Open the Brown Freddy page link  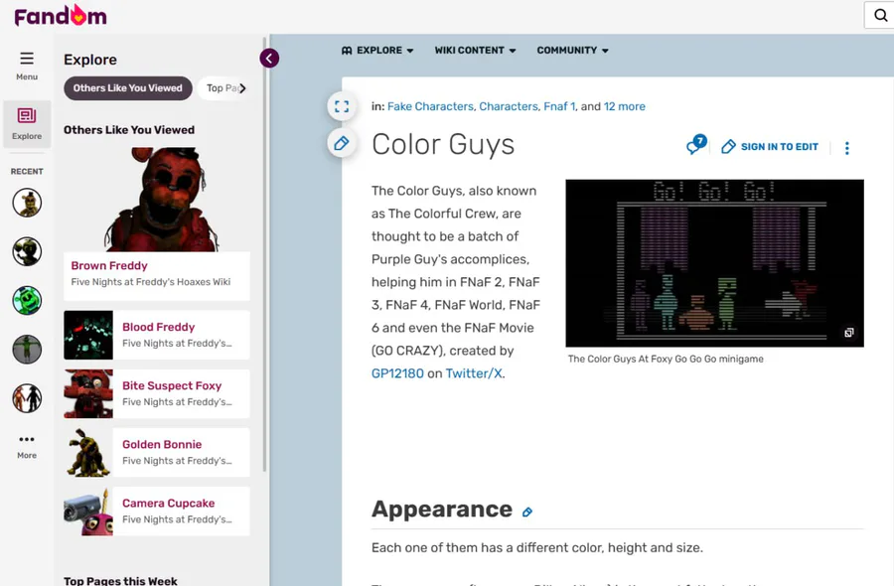(109, 265)
